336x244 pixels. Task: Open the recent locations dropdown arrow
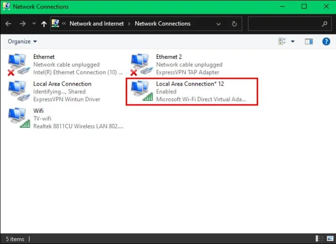click(x=34, y=23)
